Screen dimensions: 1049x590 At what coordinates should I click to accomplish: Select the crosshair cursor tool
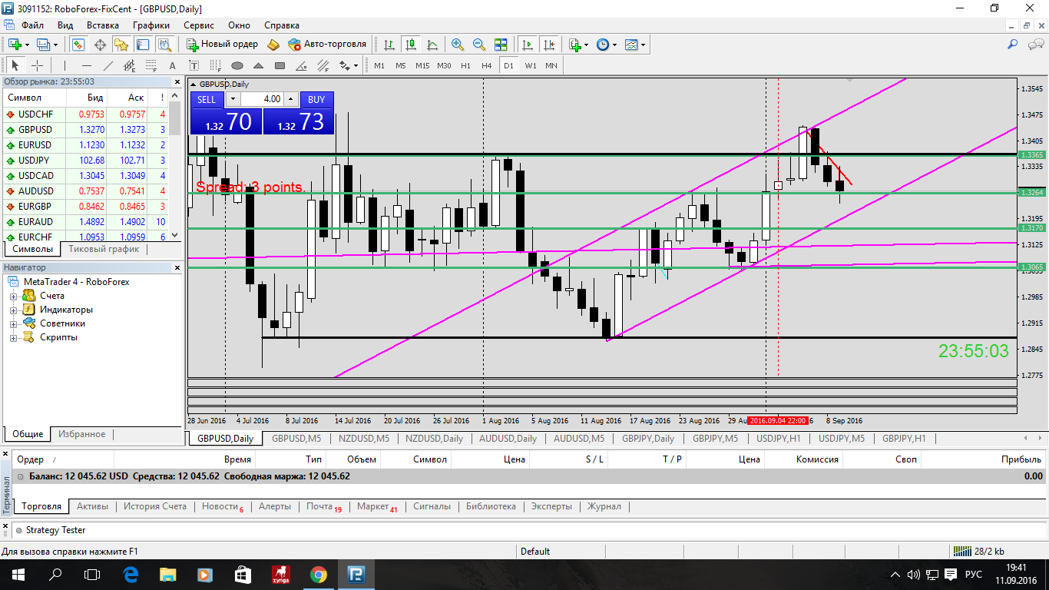click(37, 65)
